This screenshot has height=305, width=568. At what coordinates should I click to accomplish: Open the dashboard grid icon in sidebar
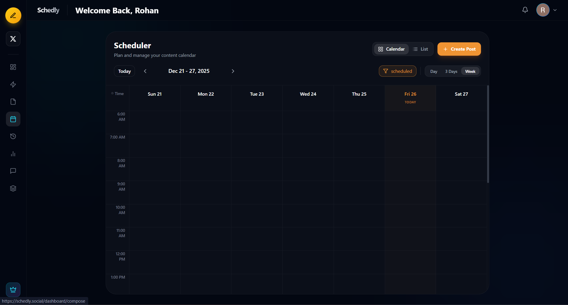pyautogui.click(x=13, y=67)
